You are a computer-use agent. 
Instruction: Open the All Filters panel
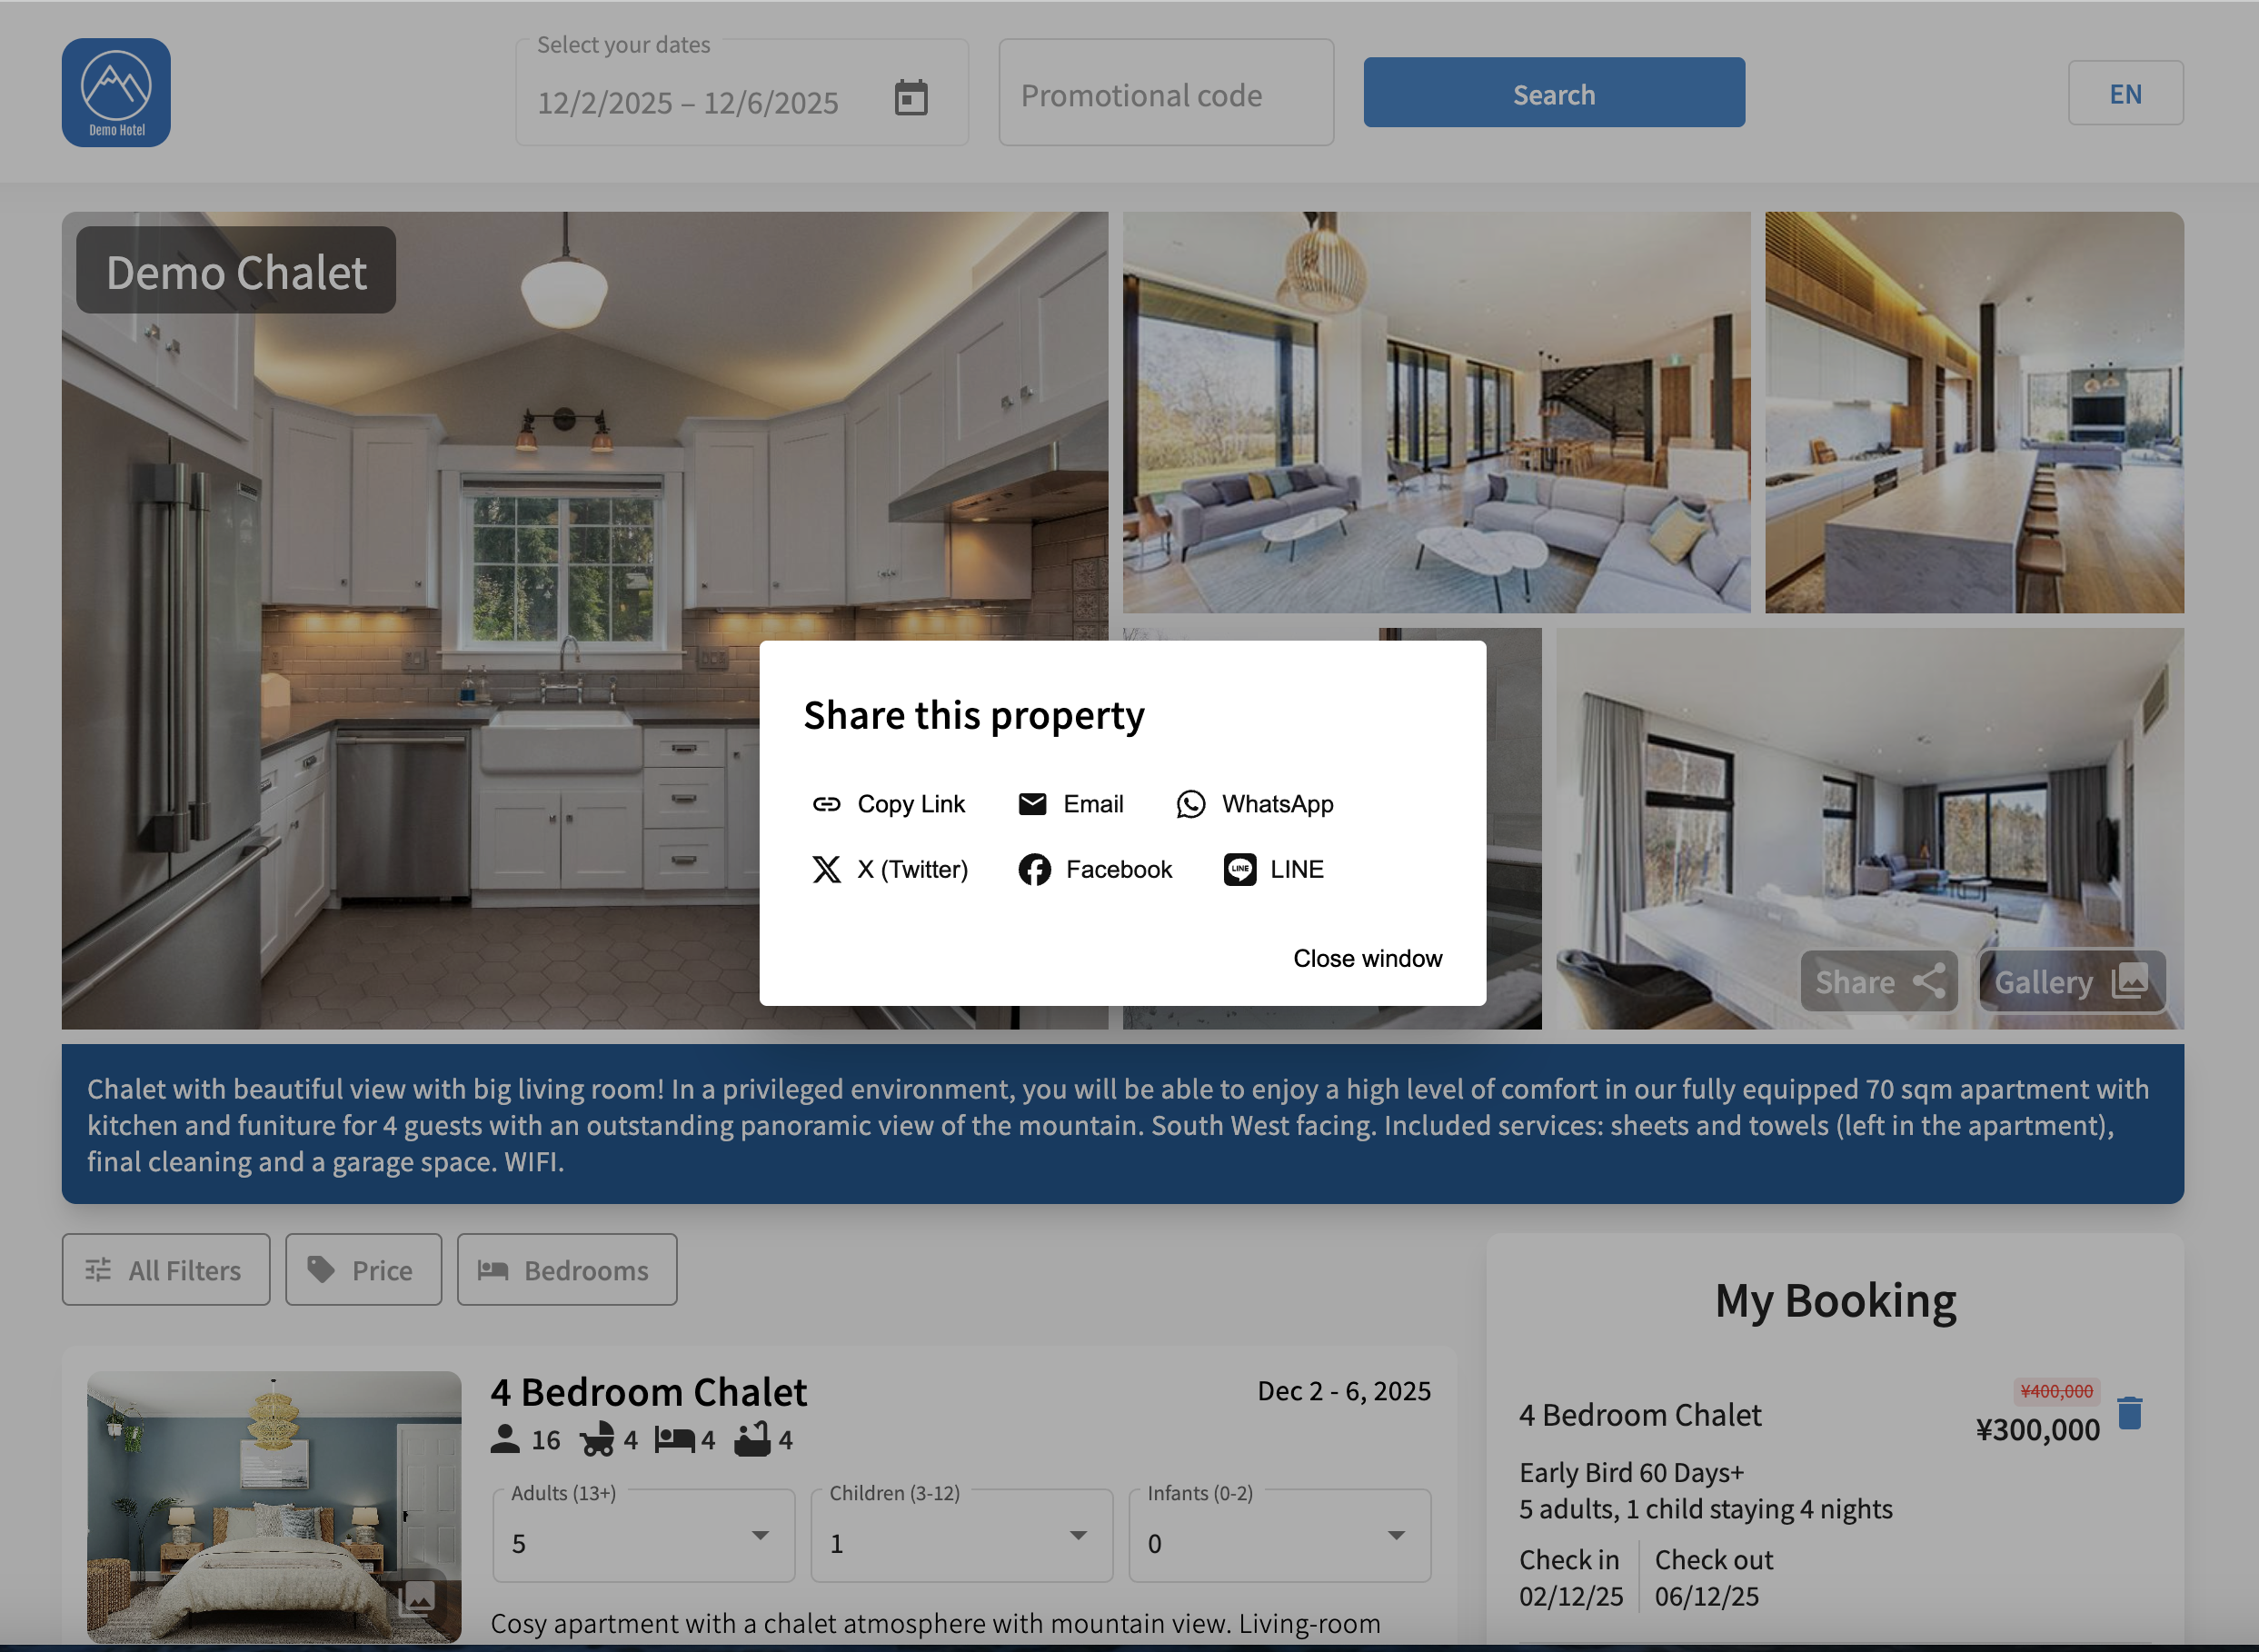(x=166, y=1270)
